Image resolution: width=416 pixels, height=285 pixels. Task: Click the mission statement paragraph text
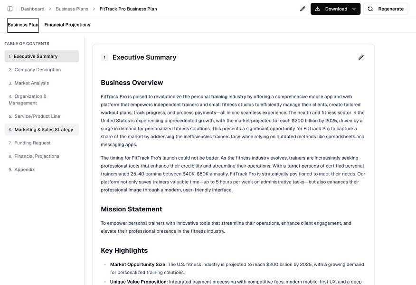(226, 227)
